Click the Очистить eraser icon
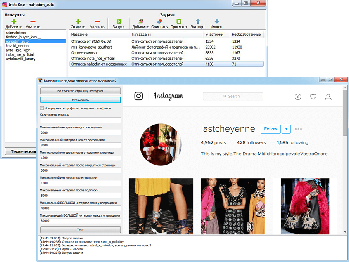Viewport: 349px width, 262px height. point(160,21)
